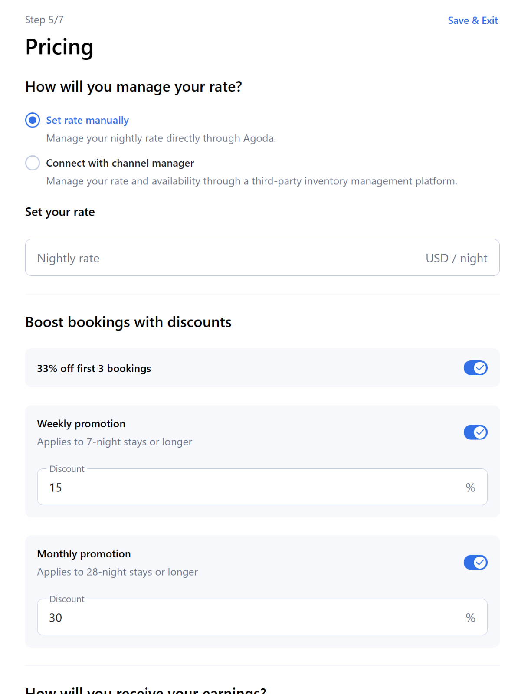
Task: Click the Save & Exit link
Action: 472,20
